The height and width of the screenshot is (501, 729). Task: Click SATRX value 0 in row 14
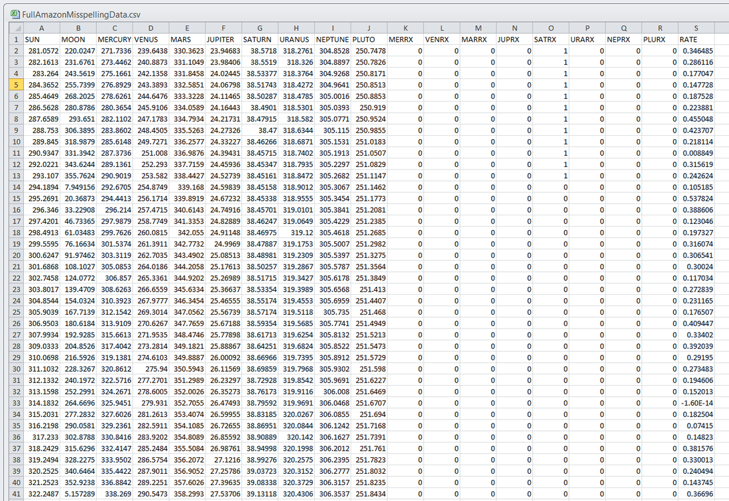click(x=551, y=187)
